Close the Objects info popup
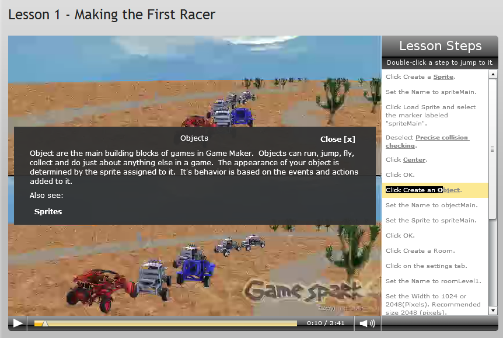 coord(337,140)
